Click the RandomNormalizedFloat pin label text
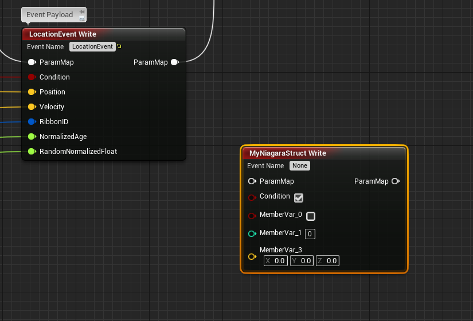 click(78, 152)
